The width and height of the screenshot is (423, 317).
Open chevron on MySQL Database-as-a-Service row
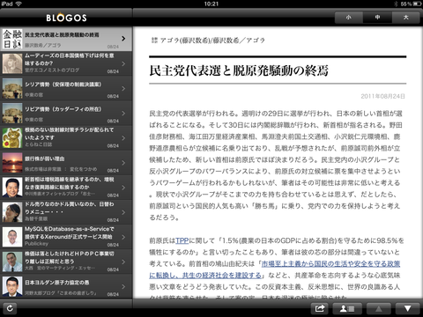123,237
